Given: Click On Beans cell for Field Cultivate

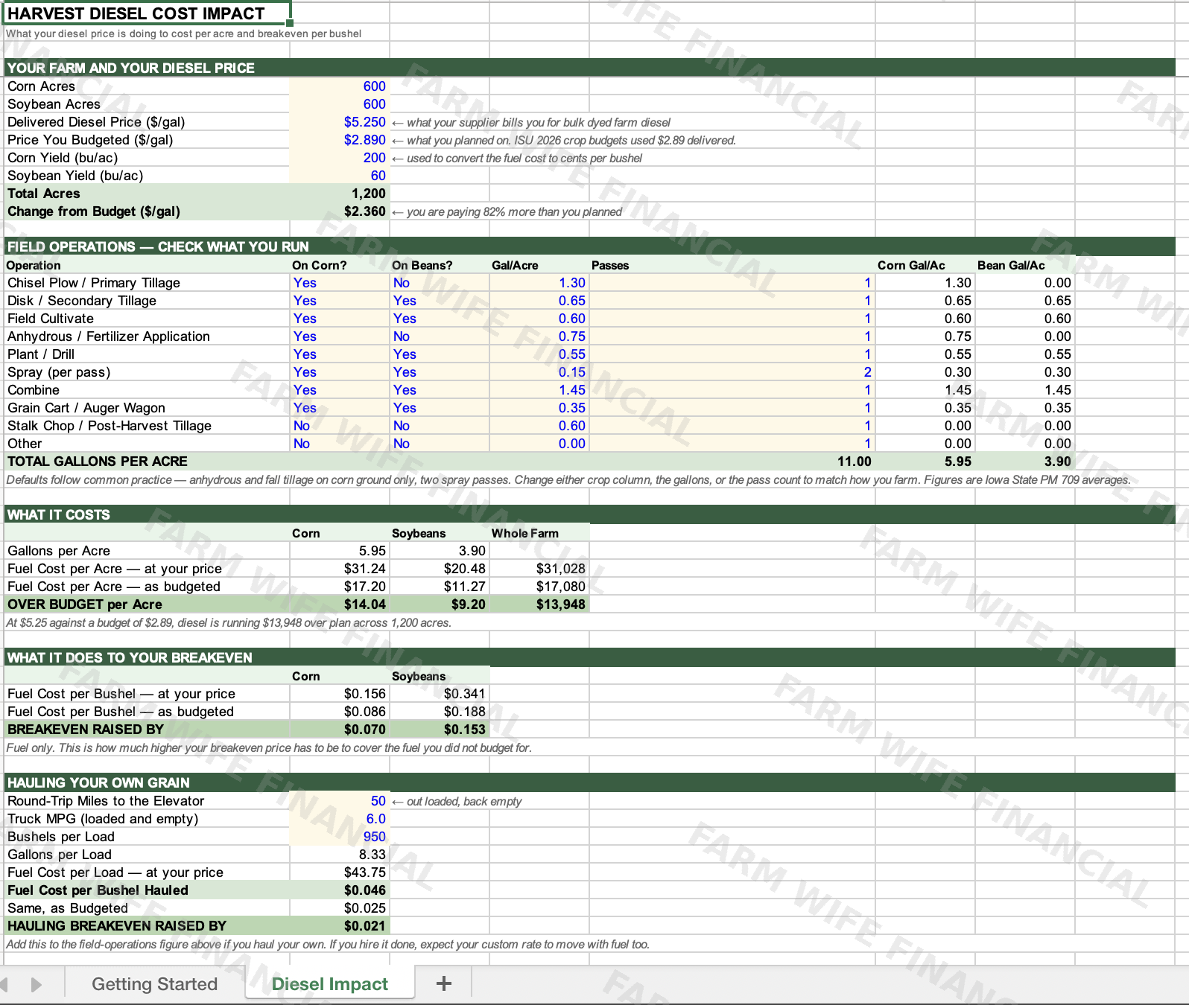Looking at the screenshot, I should pos(440,319).
